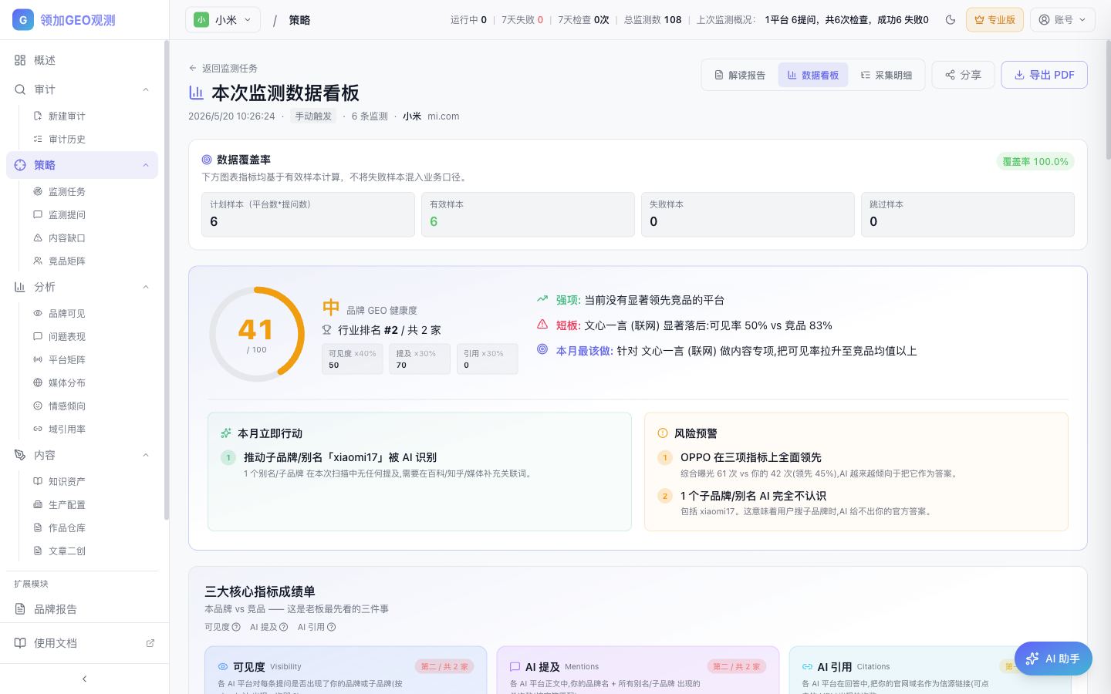Open the 小米 brand dropdown
The image size is (1111, 694).
point(223,20)
